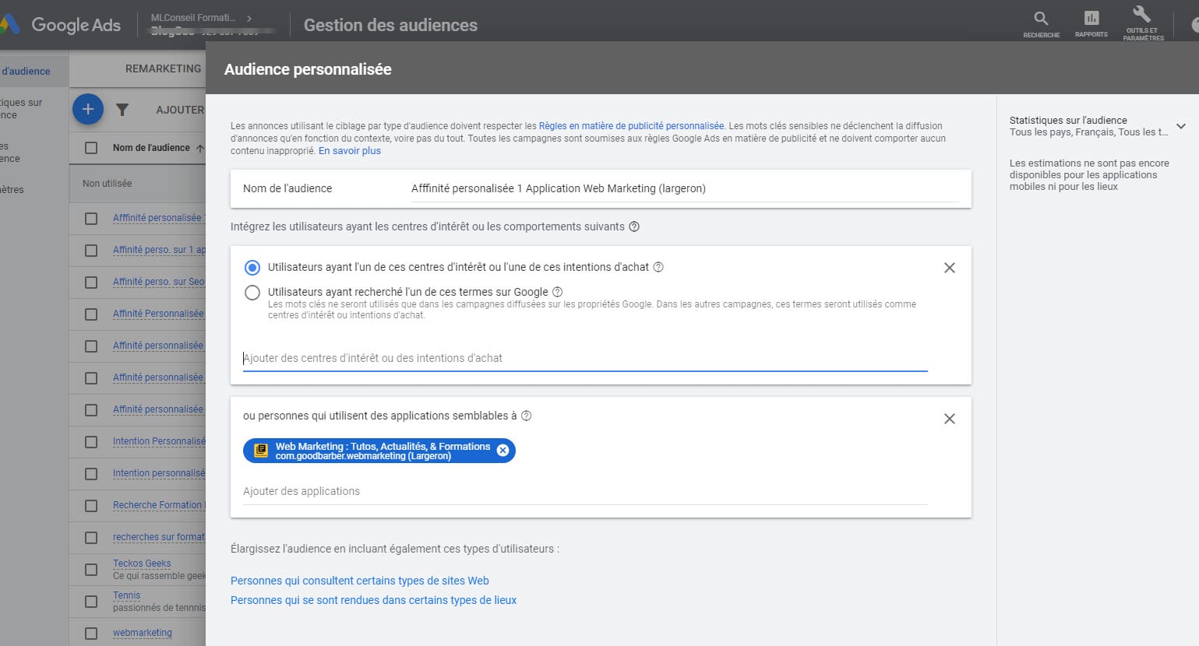Check the 'Teckos Geeks' row checkbox
This screenshot has height=646, width=1199.
tap(91, 570)
